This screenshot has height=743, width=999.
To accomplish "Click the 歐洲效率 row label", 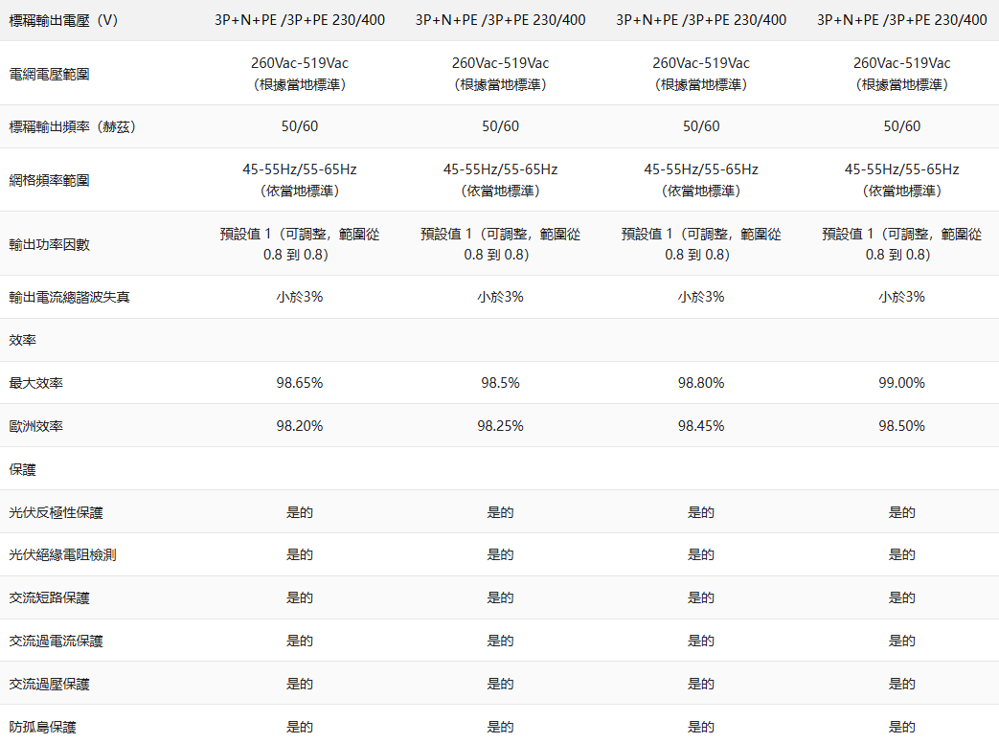I will [x=36, y=426].
